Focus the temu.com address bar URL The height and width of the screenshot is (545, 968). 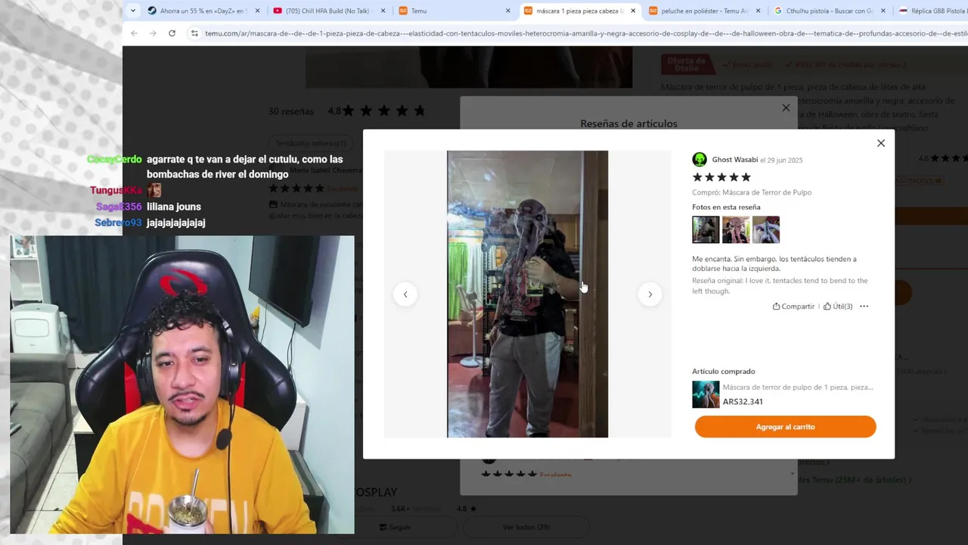click(x=585, y=33)
